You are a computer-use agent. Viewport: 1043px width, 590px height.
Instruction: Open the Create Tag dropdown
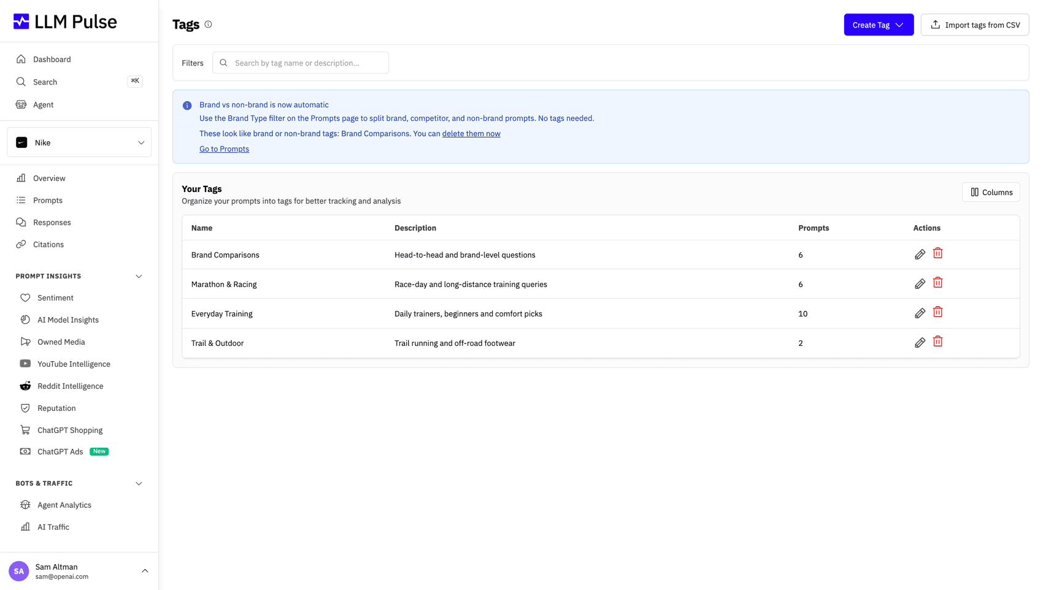click(879, 25)
